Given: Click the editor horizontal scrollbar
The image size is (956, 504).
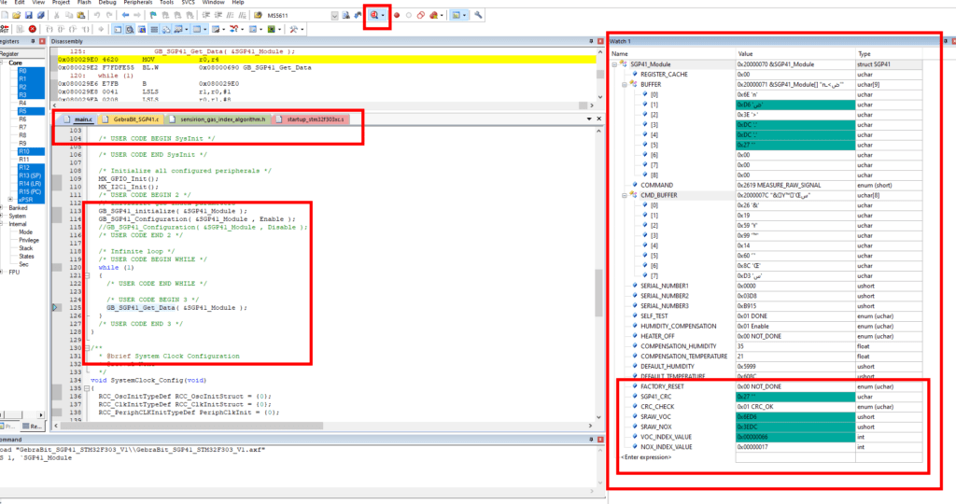Looking at the screenshot, I should [x=323, y=426].
